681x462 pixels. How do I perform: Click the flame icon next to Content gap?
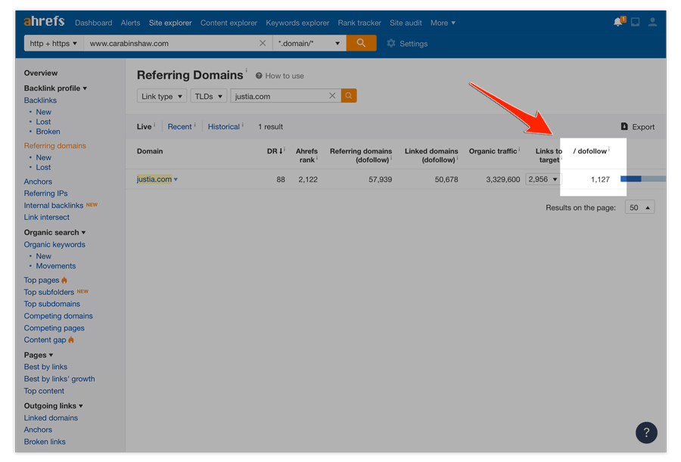(x=71, y=340)
